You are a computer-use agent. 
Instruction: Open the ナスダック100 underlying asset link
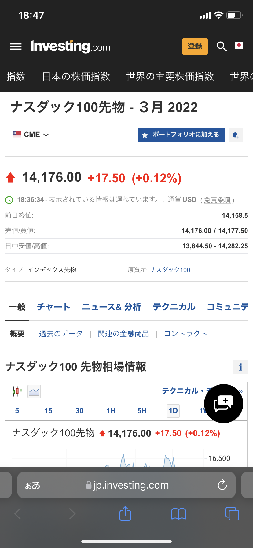coord(170,270)
